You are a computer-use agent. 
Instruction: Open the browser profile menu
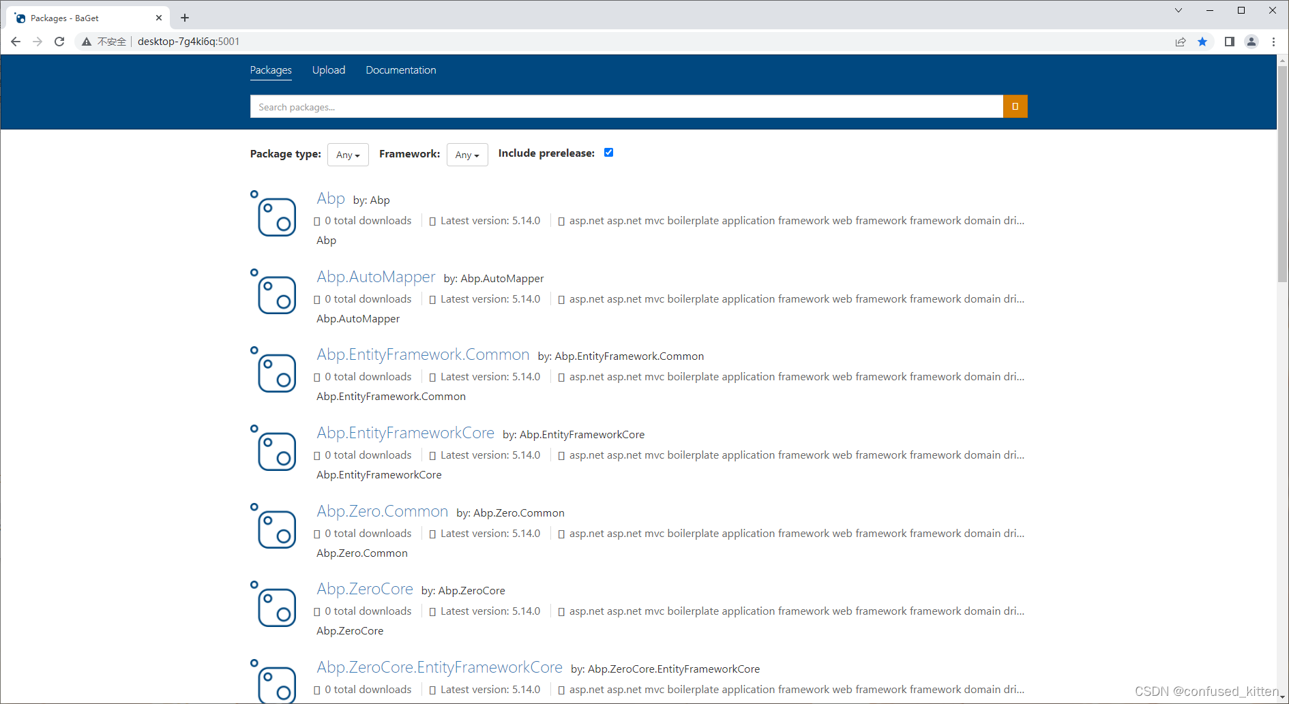(x=1251, y=42)
